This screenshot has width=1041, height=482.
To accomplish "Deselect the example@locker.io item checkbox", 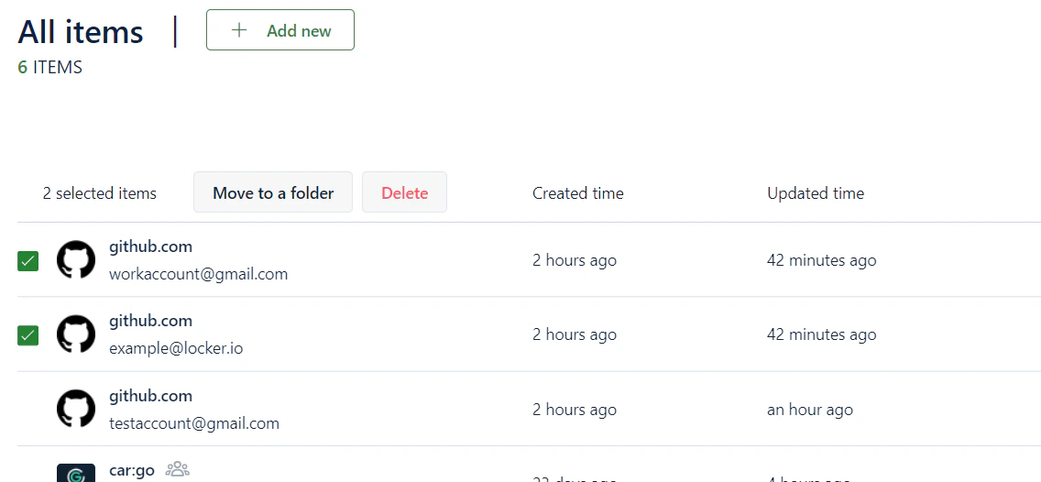I will tap(28, 335).
